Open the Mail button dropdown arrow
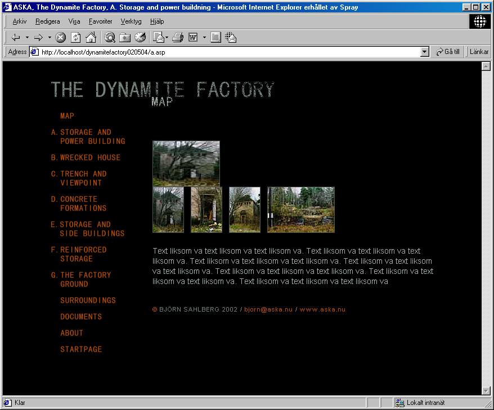This screenshot has width=494, height=410. coord(167,38)
